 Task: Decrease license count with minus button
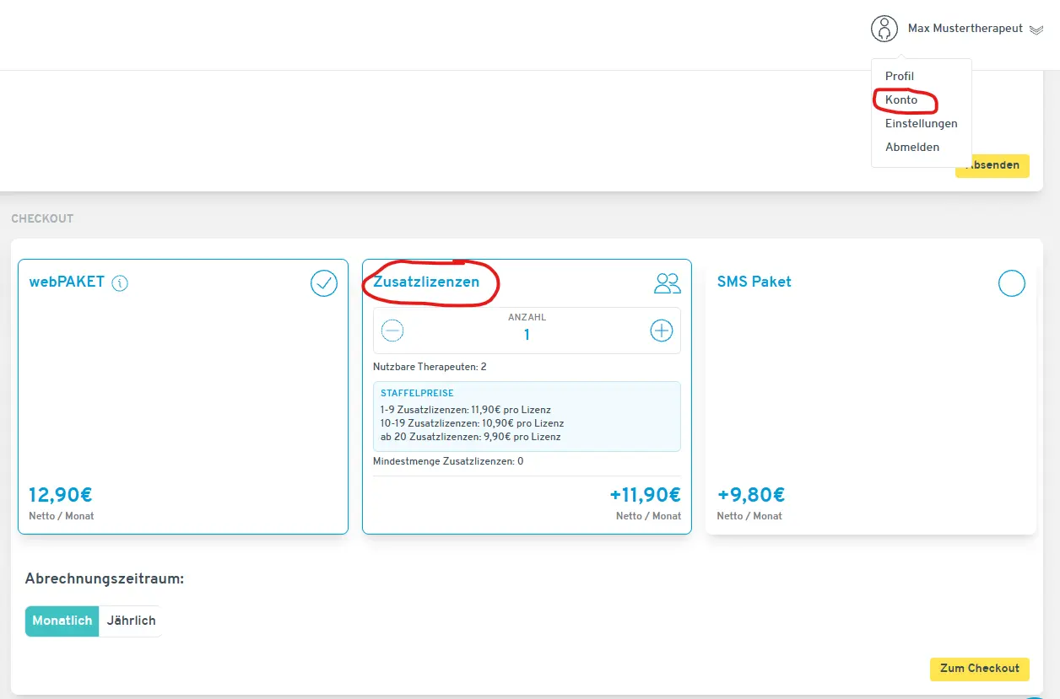coord(392,331)
